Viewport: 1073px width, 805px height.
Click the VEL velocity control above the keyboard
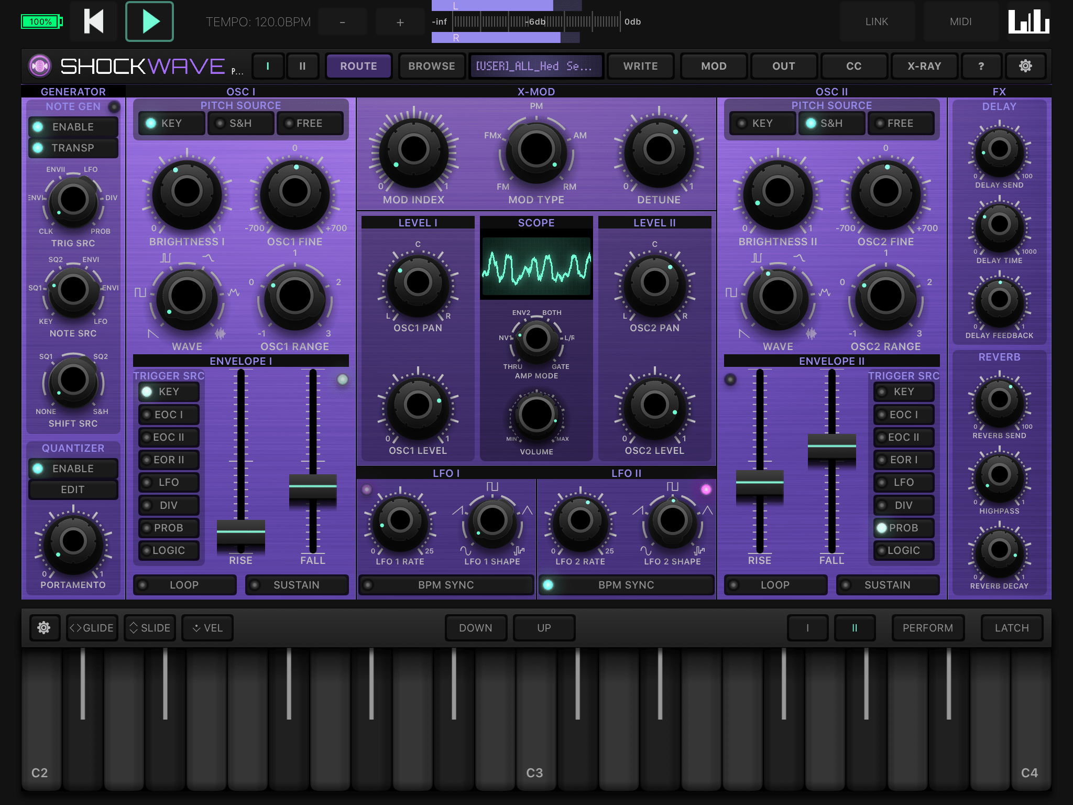pos(207,627)
